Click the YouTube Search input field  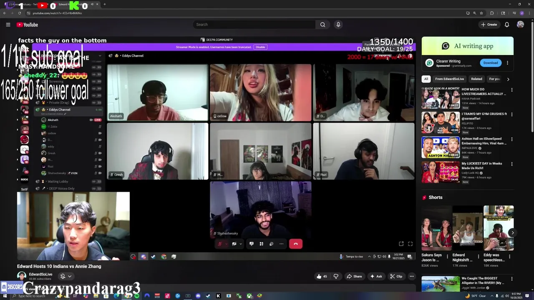coord(254,25)
